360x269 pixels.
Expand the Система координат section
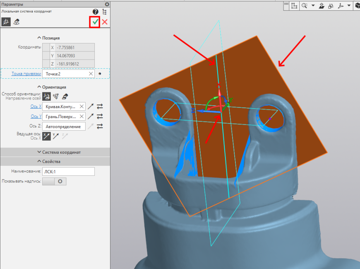59,152
